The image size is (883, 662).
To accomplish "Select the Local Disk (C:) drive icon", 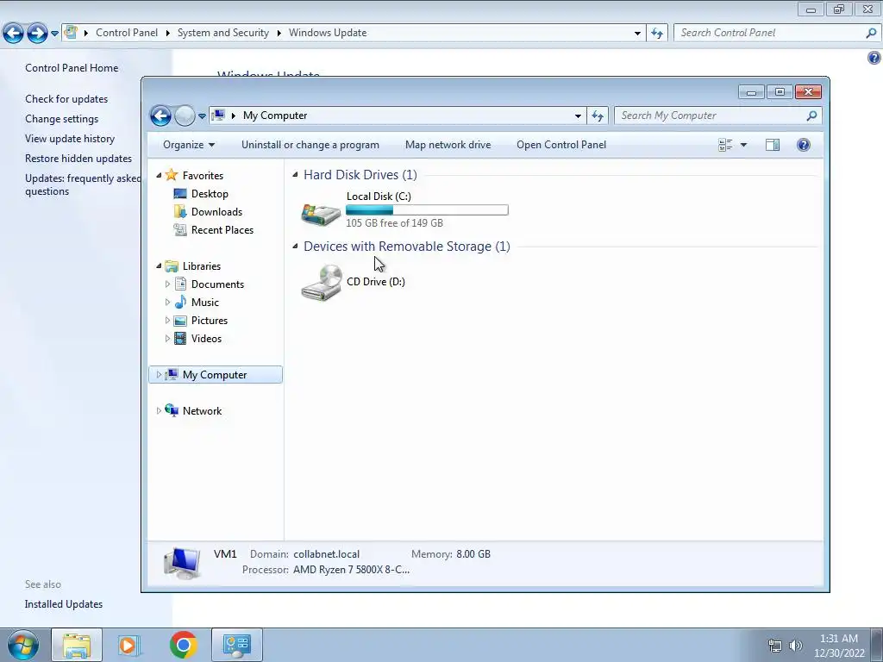I will (x=321, y=213).
